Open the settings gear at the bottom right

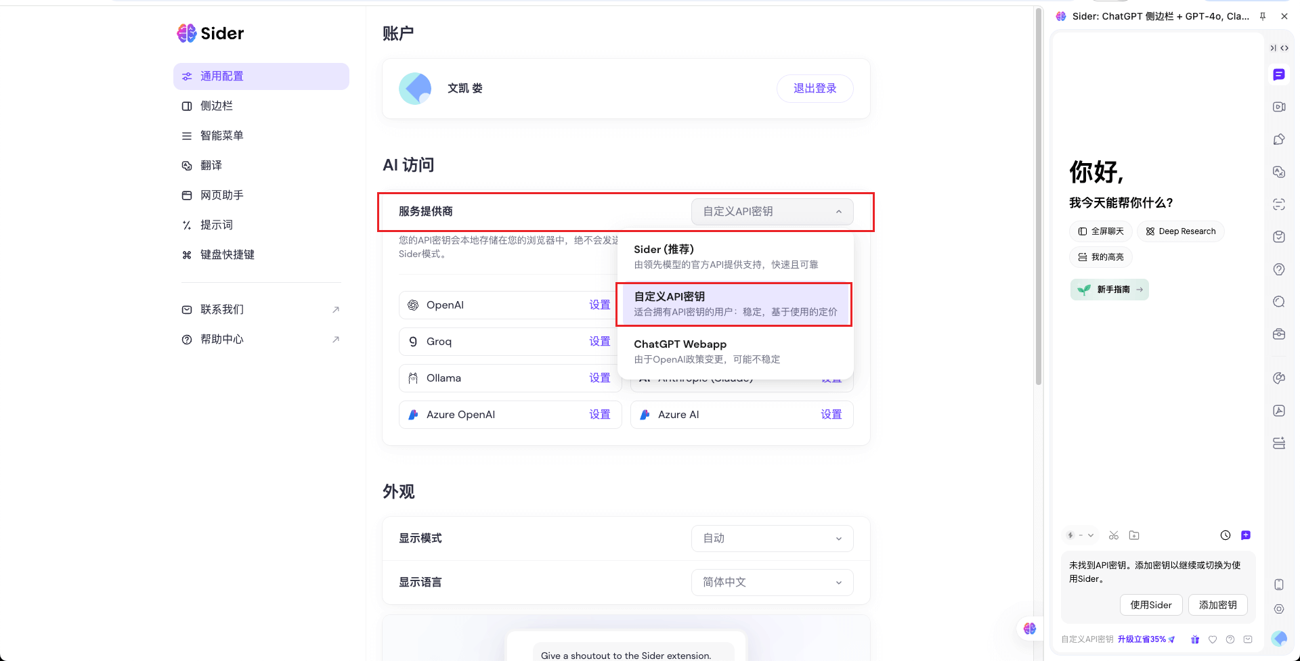1280,609
